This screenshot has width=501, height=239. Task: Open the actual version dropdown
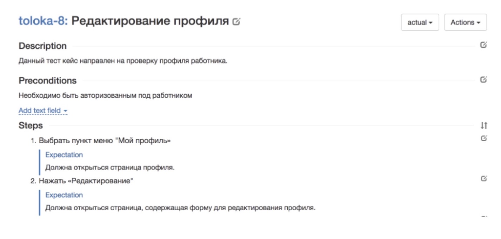coord(420,22)
